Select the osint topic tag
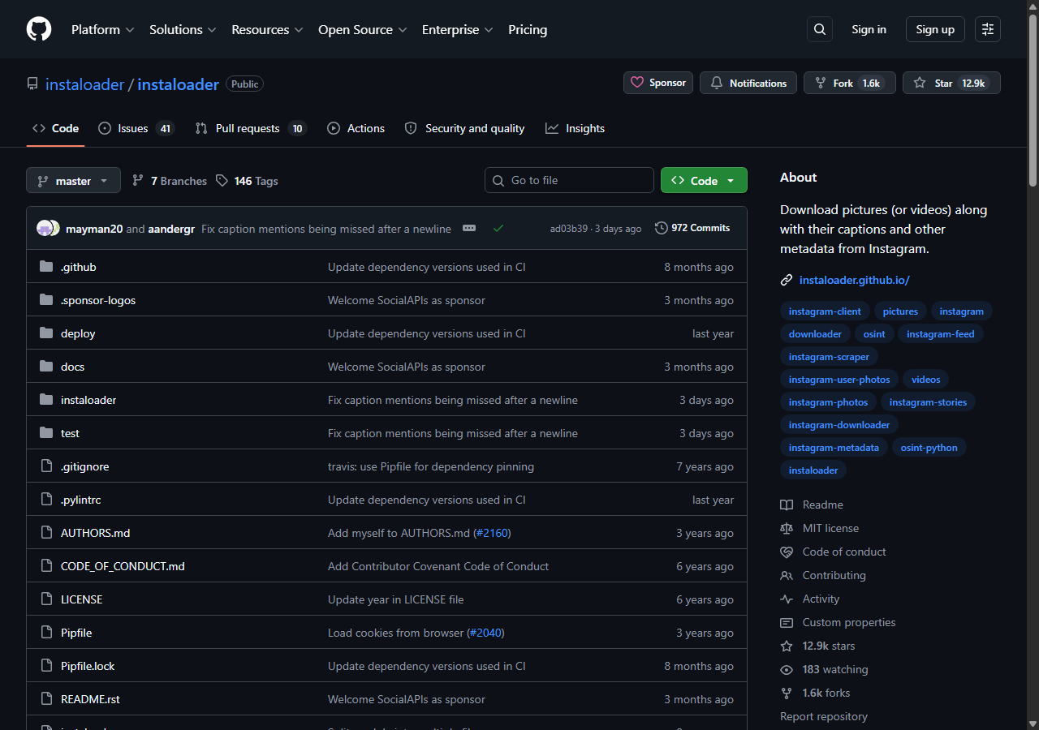Viewport: 1039px width, 730px height. click(874, 334)
